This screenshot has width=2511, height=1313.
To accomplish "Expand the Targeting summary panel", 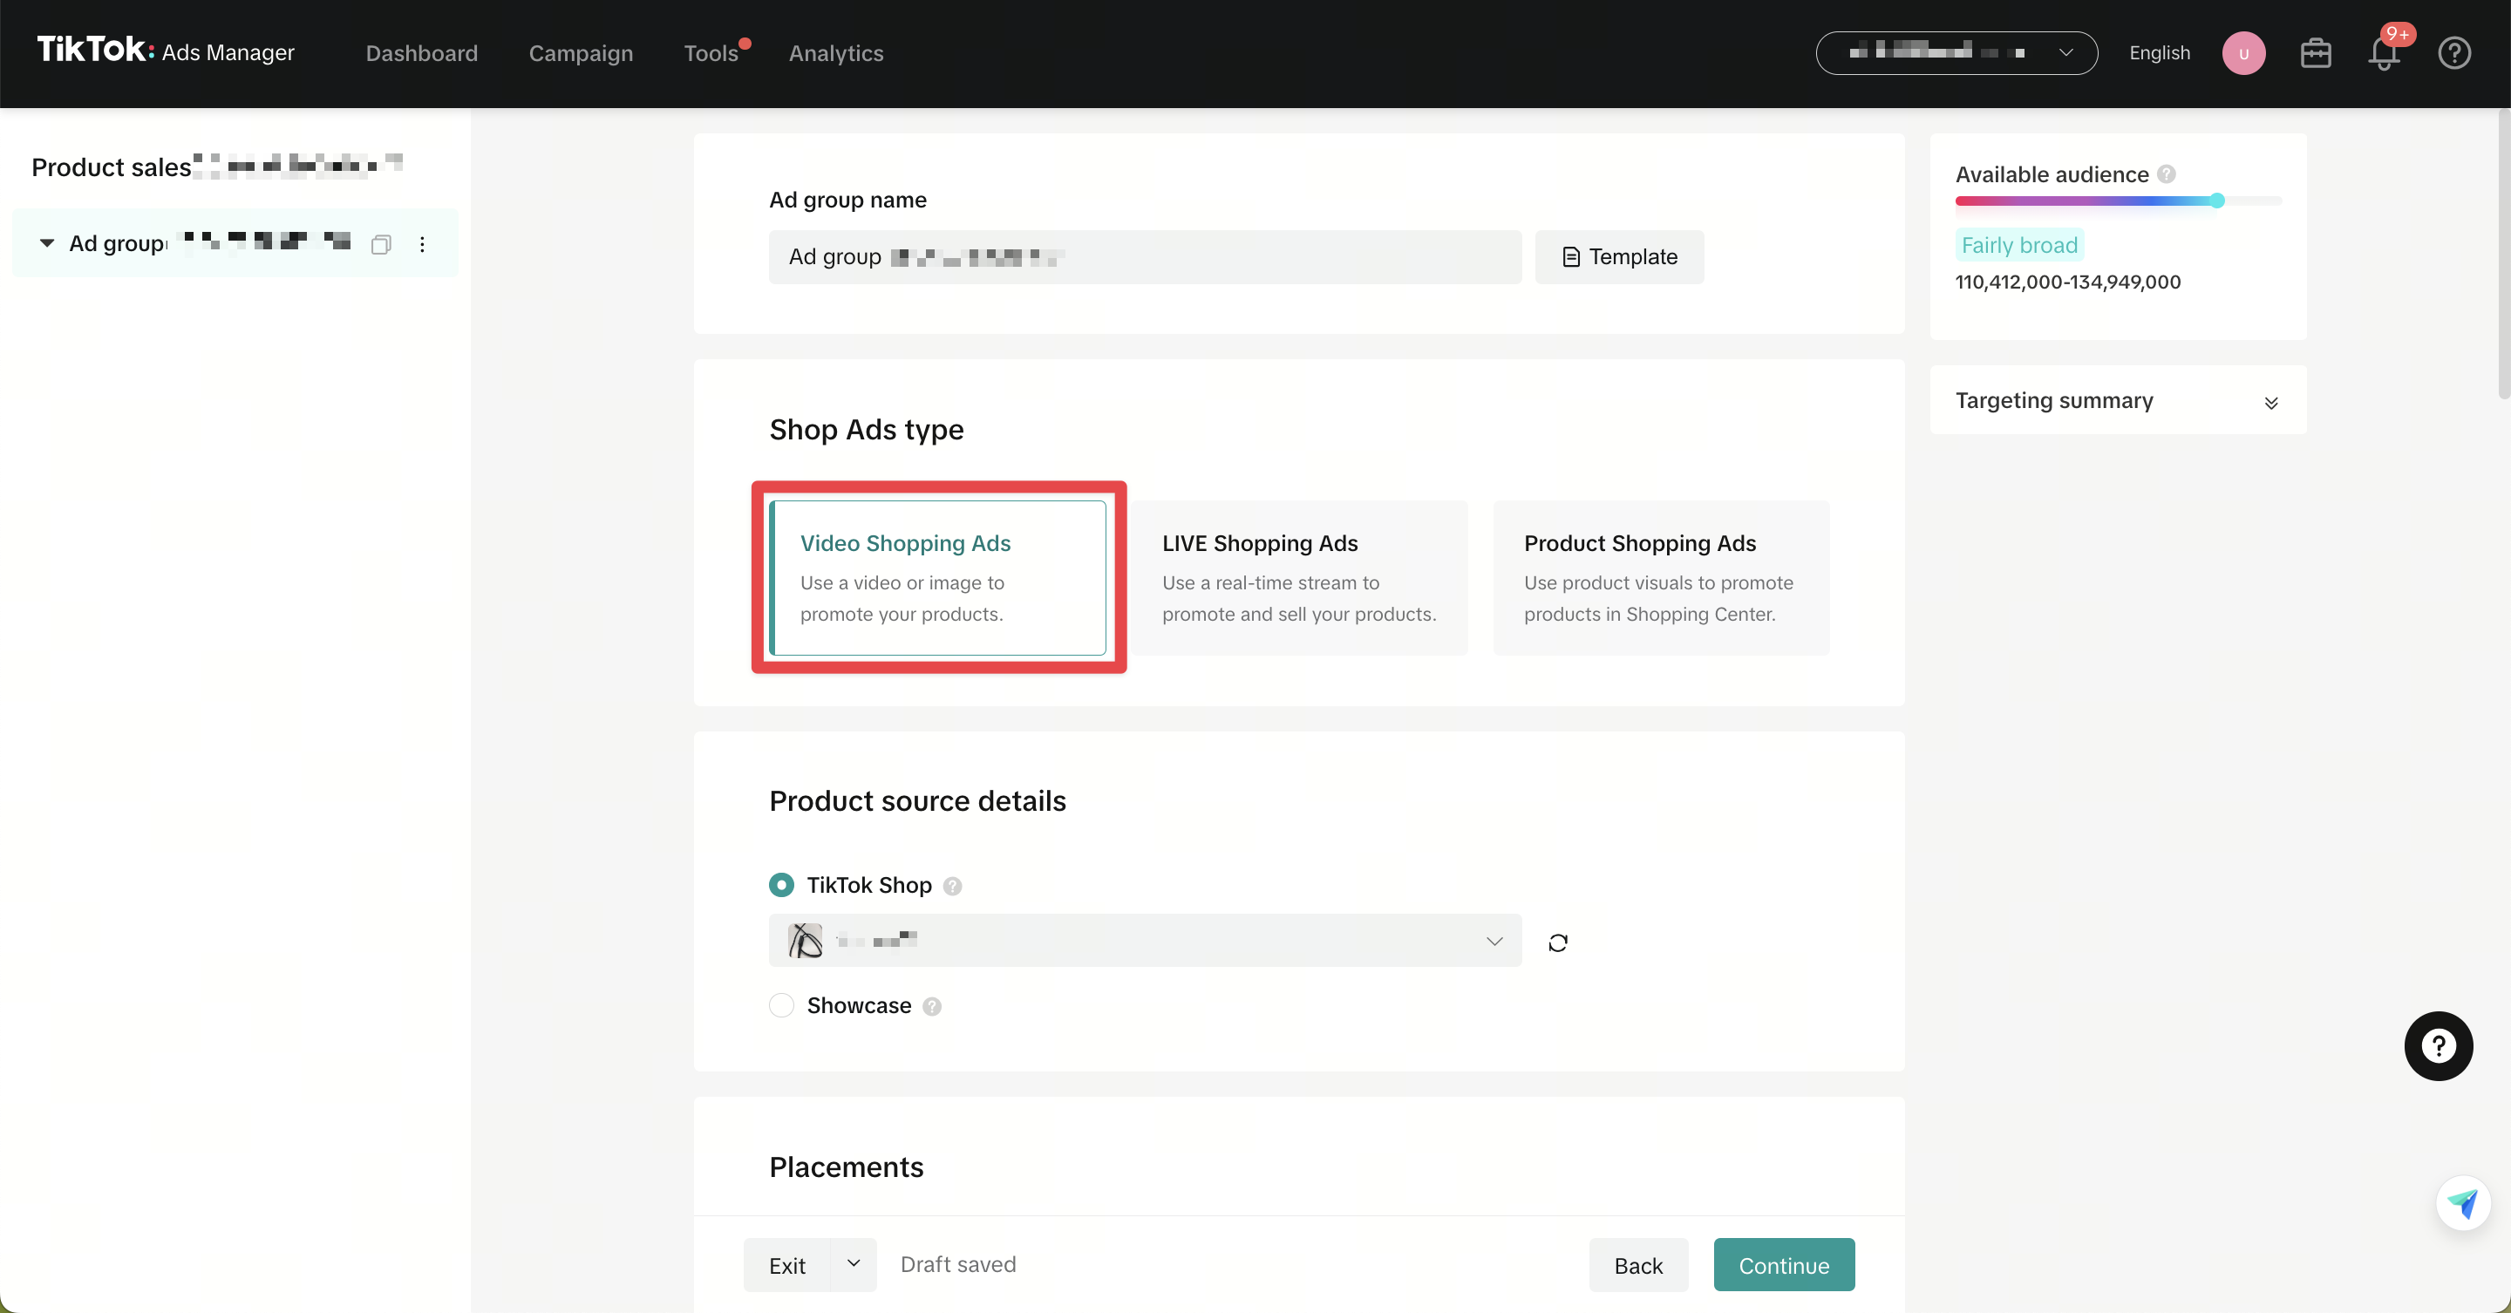I will pyautogui.click(x=2270, y=403).
